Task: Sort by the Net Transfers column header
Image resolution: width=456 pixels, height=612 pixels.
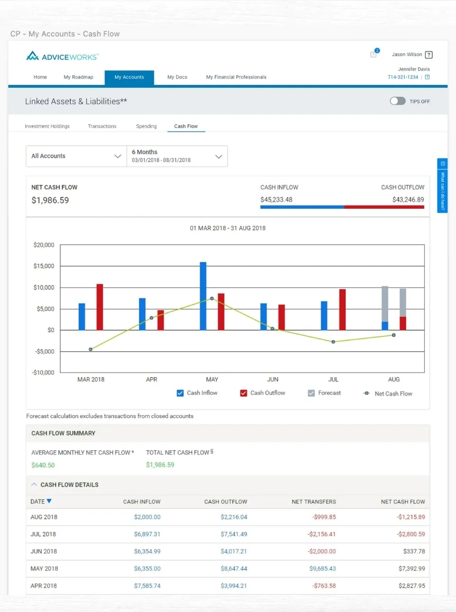Action: click(314, 501)
